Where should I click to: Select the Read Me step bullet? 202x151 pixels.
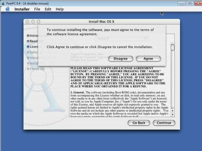click(28, 41)
